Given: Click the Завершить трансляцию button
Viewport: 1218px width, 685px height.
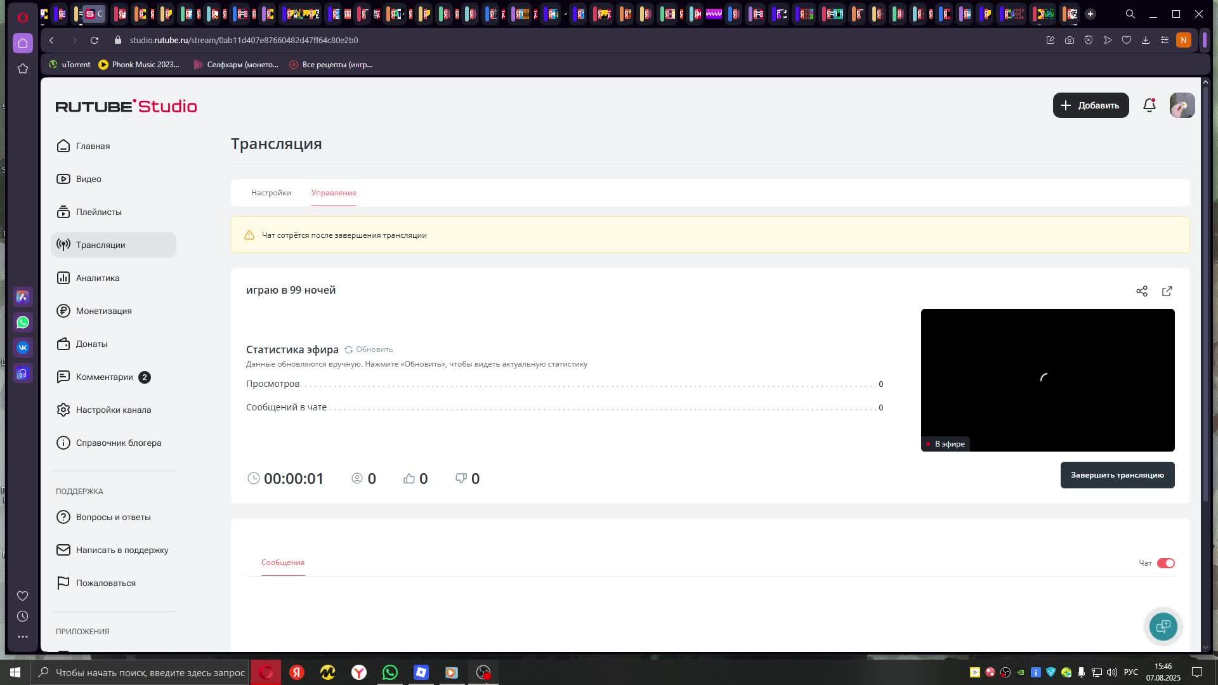Looking at the screenshot, I should pyautogui.click(x=1117, y=475).
